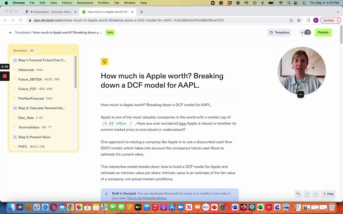
Task: Bookmark this page with the star icon
Action: click(x=299, y=20)
